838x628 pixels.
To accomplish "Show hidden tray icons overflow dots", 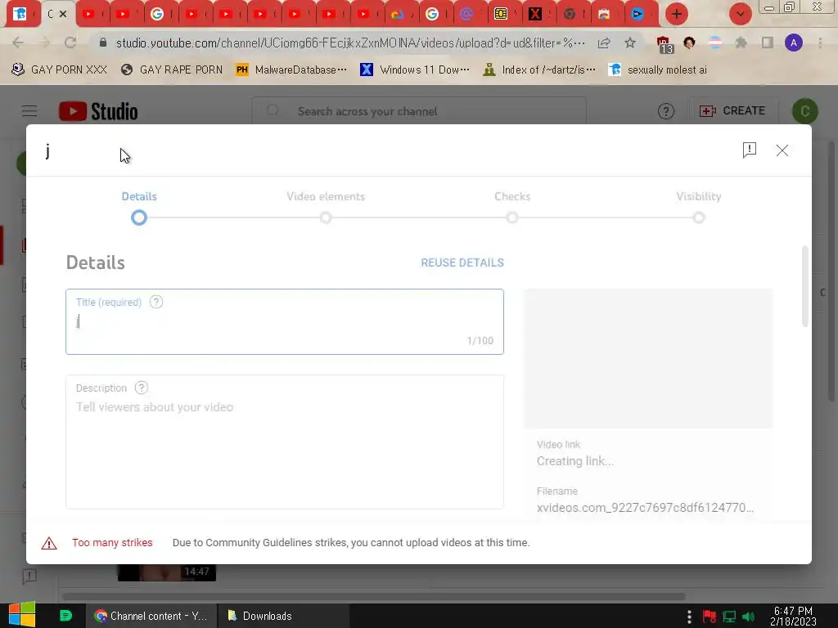I will tap(689, 617).
